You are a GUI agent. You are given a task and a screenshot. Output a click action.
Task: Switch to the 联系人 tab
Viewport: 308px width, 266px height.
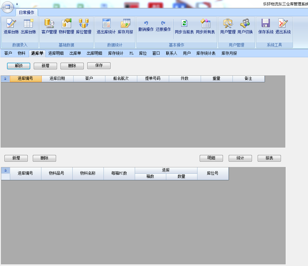171,53
